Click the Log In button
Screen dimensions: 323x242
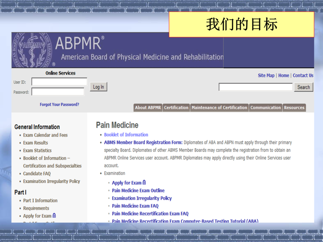(98, 87)
